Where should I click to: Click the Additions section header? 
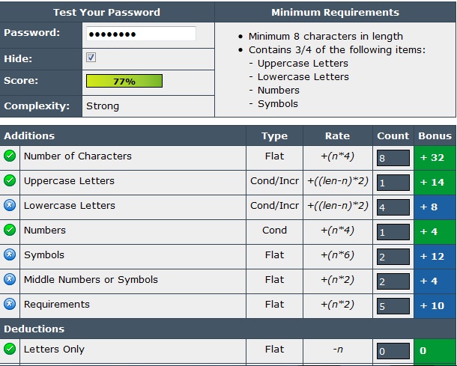click(29, 135)
